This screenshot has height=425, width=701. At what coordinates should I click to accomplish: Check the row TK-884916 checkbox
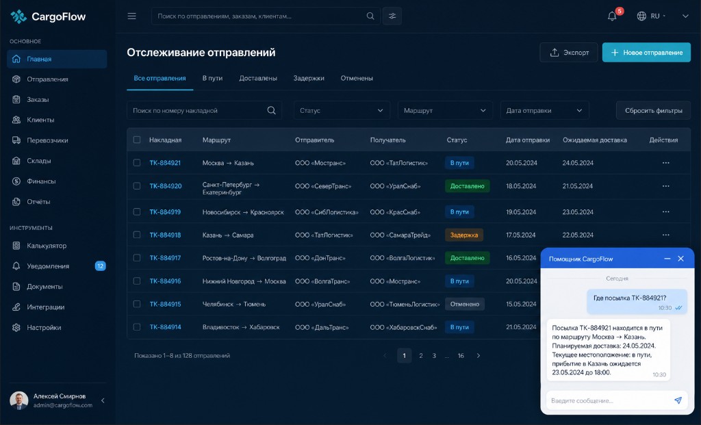click(x=137, y=281)
